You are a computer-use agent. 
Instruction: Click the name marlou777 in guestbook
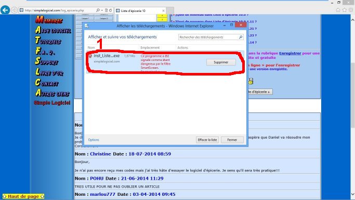click(x=102, y=194)
